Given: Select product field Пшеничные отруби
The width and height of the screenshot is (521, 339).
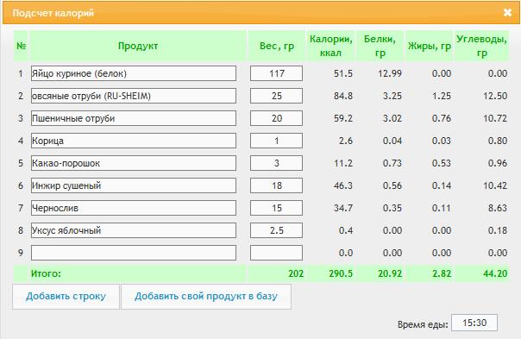Looking at the screenshot, I should point(134,118).
